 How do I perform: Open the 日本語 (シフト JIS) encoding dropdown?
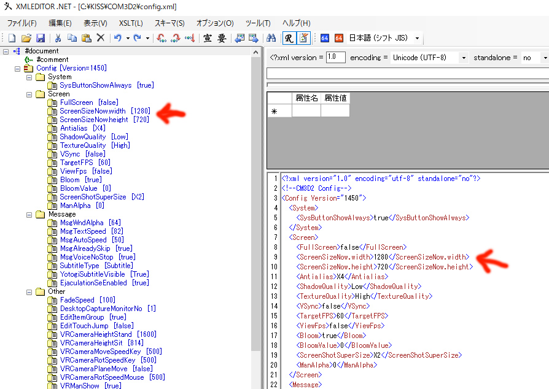[418, 38]
